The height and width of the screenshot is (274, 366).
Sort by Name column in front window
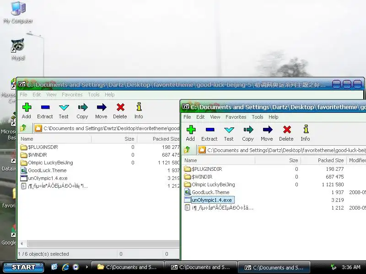pos(219,160)
